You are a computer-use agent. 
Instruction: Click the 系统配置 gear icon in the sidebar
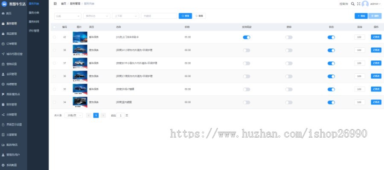[x=3, y=165]
